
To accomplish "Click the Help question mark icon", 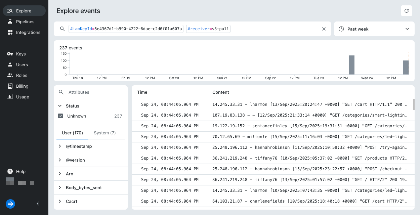I will click(10, 171).
